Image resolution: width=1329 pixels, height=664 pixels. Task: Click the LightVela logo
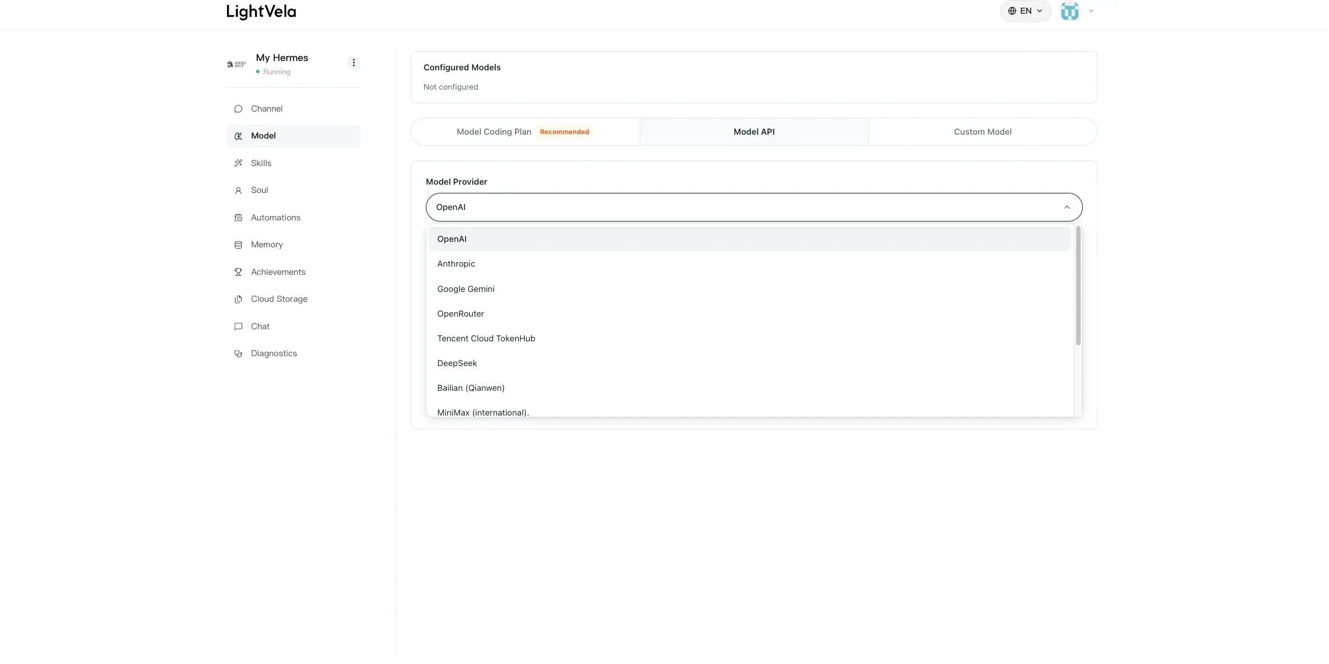click(x=261, y=12)
